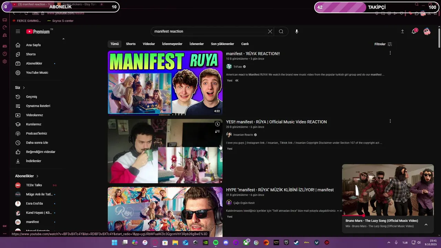Open the account avatar menu
441x248 pixels.
coord(427,31)
